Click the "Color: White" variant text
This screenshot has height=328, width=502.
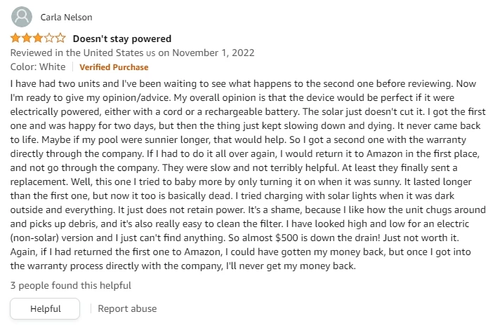click(x=38, y=67)
